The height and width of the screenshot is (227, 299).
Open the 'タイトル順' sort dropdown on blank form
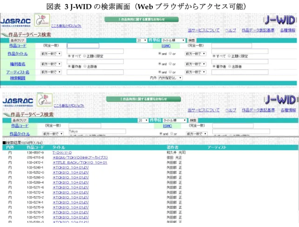tap(173, 40)
